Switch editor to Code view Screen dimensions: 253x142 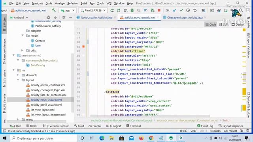pyautogui.click(x=211, y=24)
